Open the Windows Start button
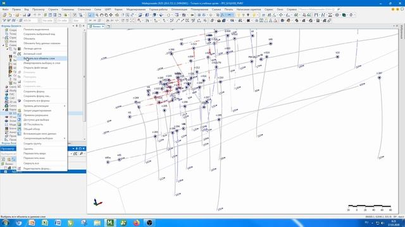405x227 pixels. [5, 223]
